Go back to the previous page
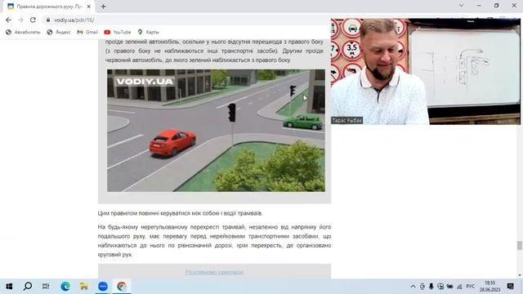This screenshot has height=294, width=523. pyautogui.click(x=8, y=20)
